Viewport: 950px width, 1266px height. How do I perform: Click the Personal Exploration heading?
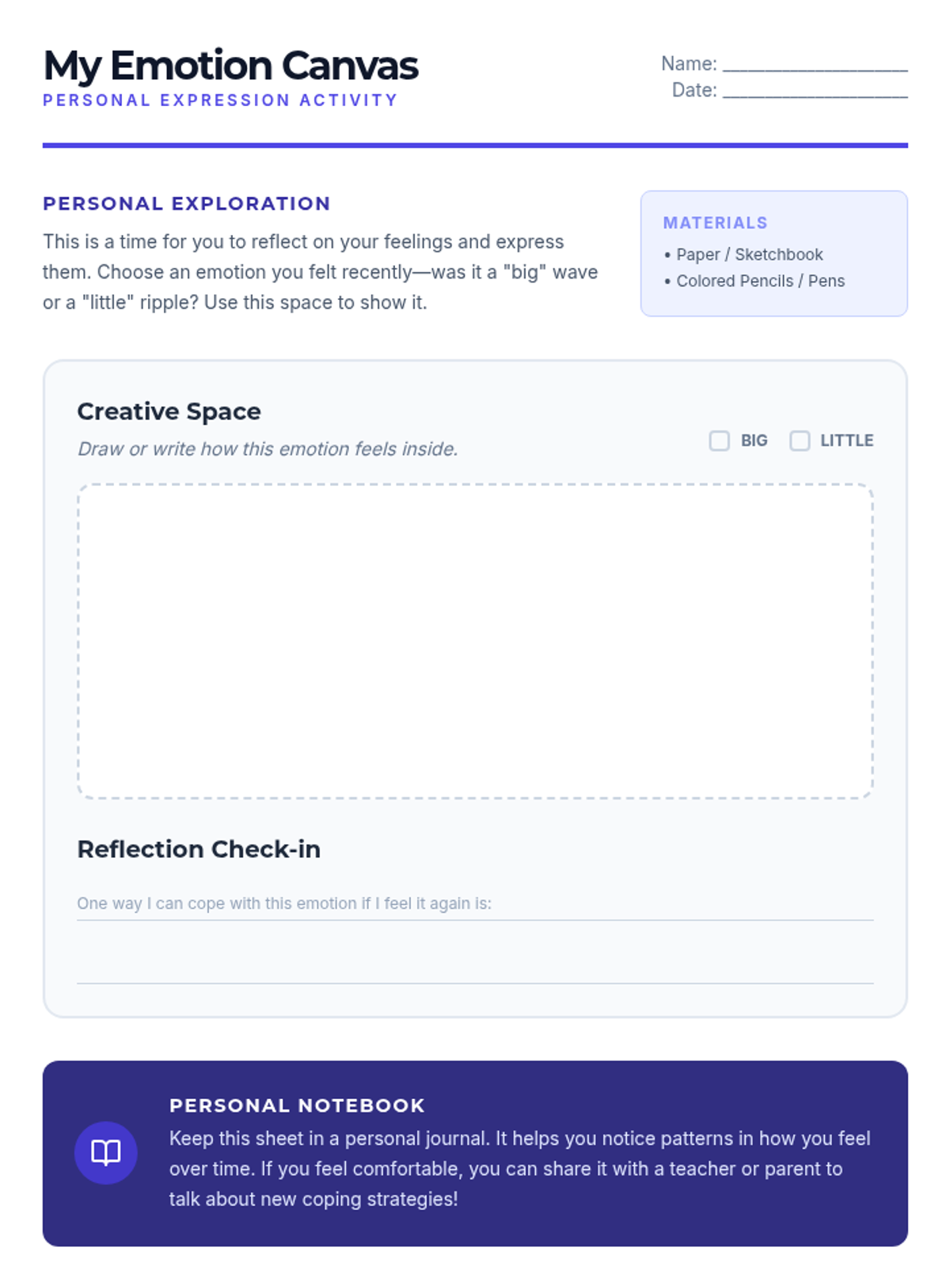click(187, 203)
